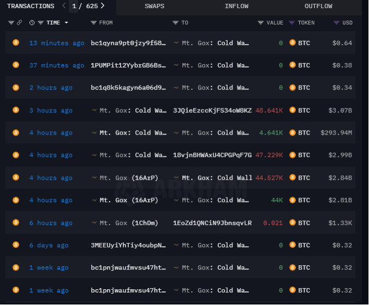Open the 37 minutes ago transaction
Viewport: 369px width, 305px height.
[x=57, y=65]
